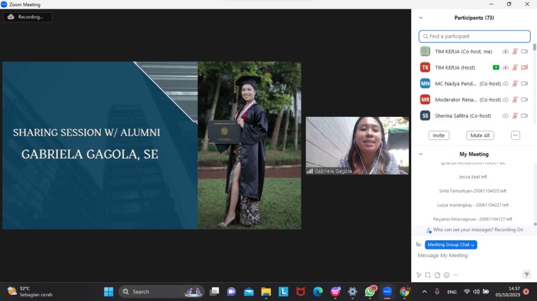Open the more options menu beside Mute All

(515, 135)
